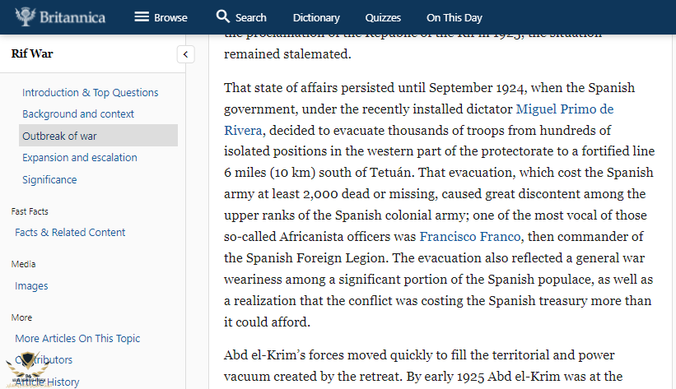Image resolution: width=676 pixels, height=389 pixels.
Task: Jump to Introduction & Top Questions section
Action: pyautogui.click(x=91, y=93)
